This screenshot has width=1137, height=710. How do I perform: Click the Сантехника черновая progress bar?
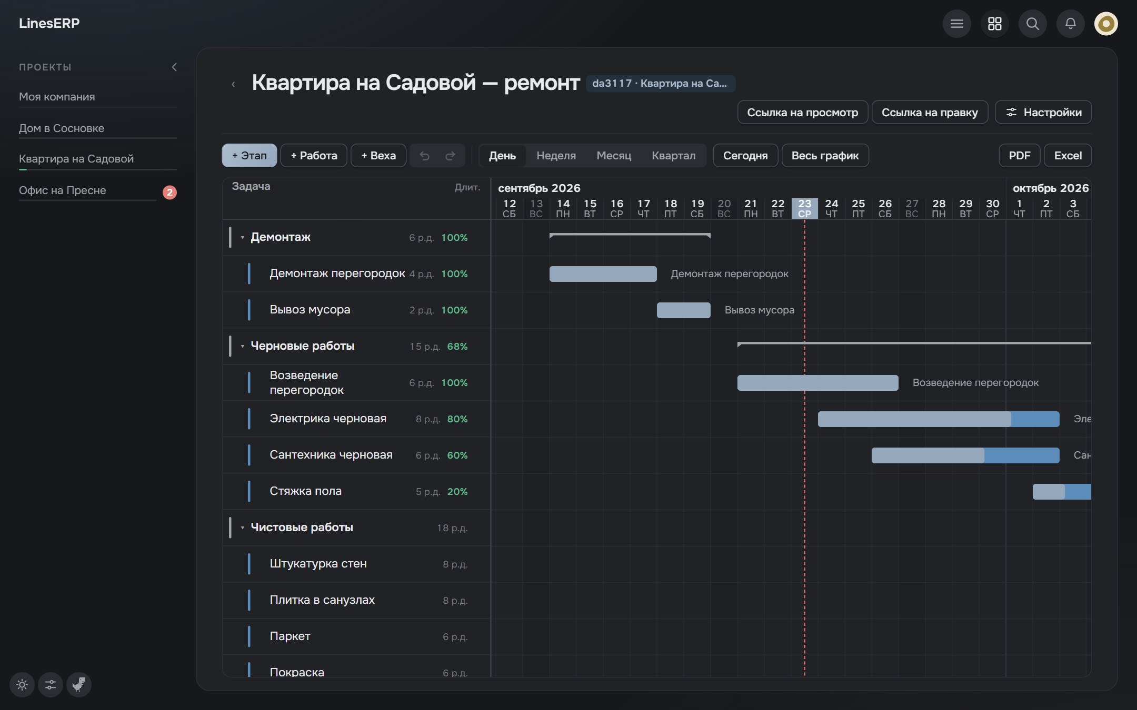(x=965, y=455)
